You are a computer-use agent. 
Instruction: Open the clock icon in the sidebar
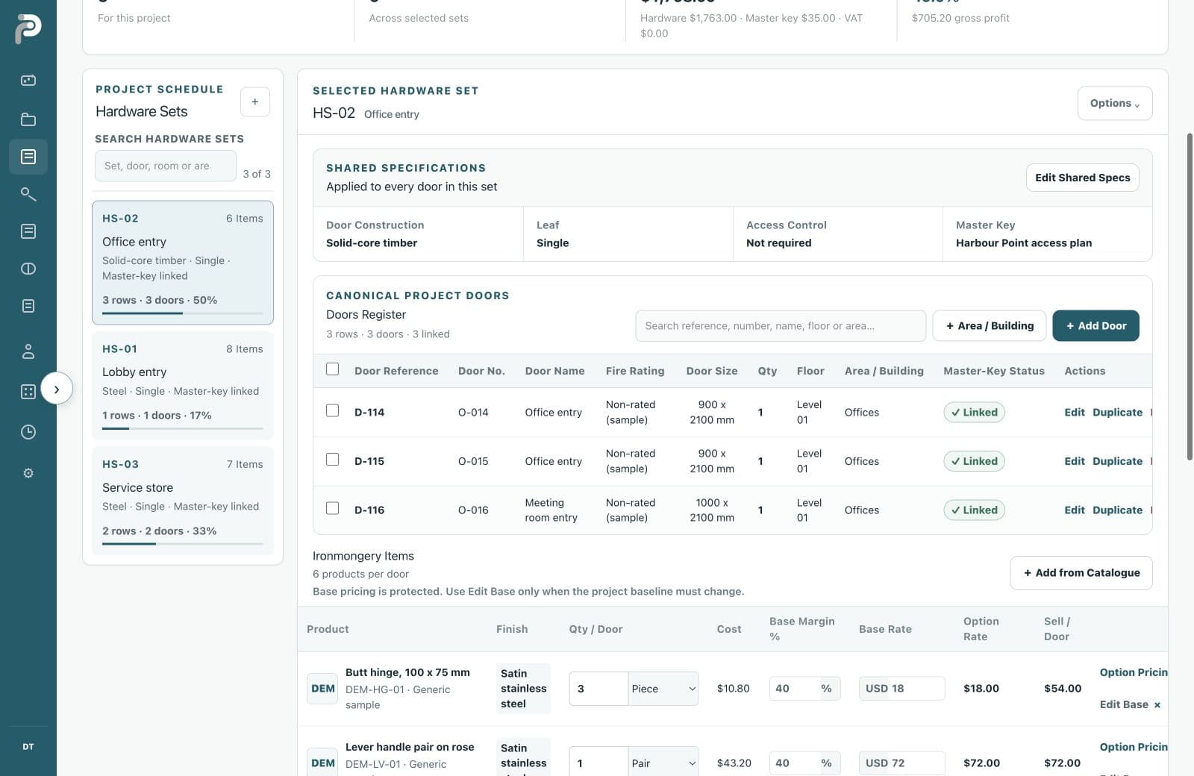pos(28,432)
